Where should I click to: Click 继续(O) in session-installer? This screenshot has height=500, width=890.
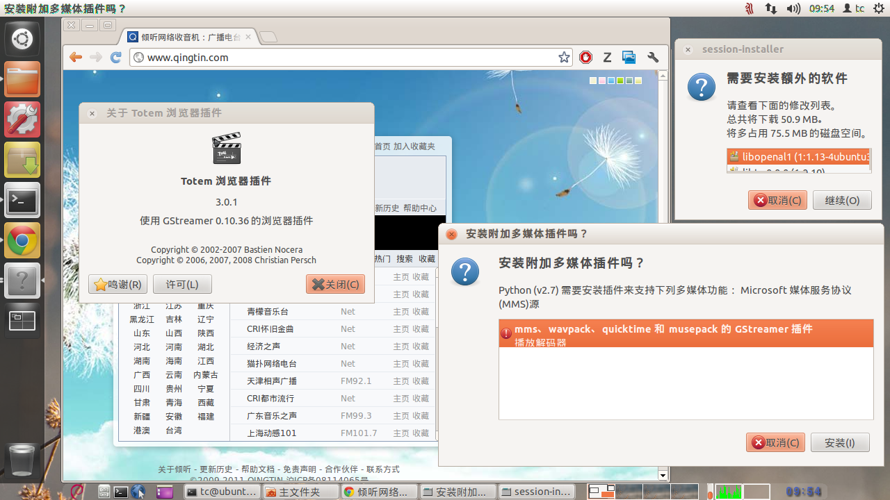pyautogui.click(x=842, y=200)
